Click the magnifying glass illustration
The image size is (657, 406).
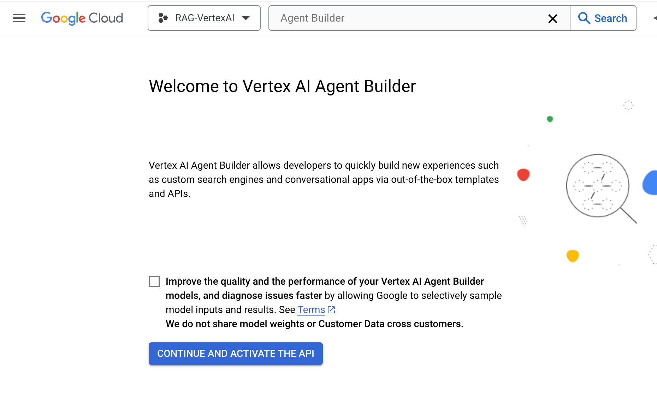[601, 188]
